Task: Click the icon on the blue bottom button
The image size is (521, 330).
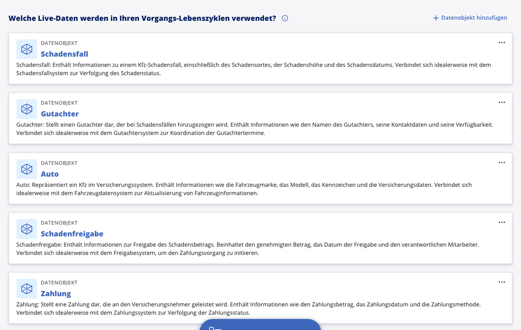Action: (x=215, y=328)
